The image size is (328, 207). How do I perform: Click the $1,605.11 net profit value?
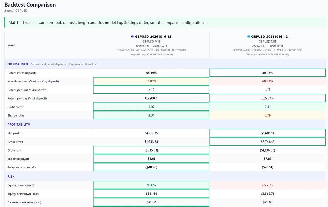[x=267, y=133]
